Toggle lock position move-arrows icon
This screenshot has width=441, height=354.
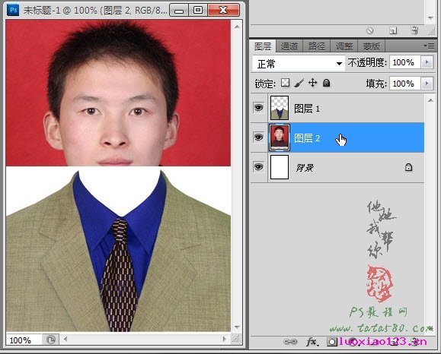point(313,83)
